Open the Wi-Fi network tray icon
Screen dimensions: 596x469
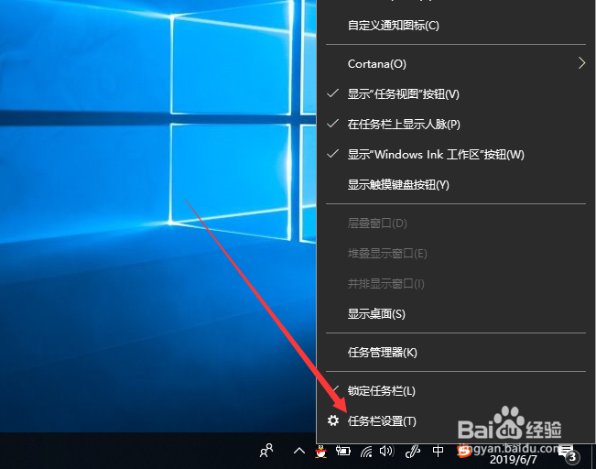point(366,452)
